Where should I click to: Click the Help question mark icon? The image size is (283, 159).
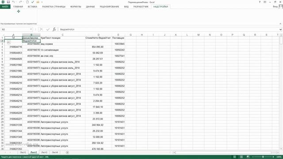260,2
